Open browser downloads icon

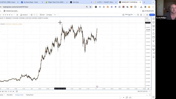click(141, 7)
